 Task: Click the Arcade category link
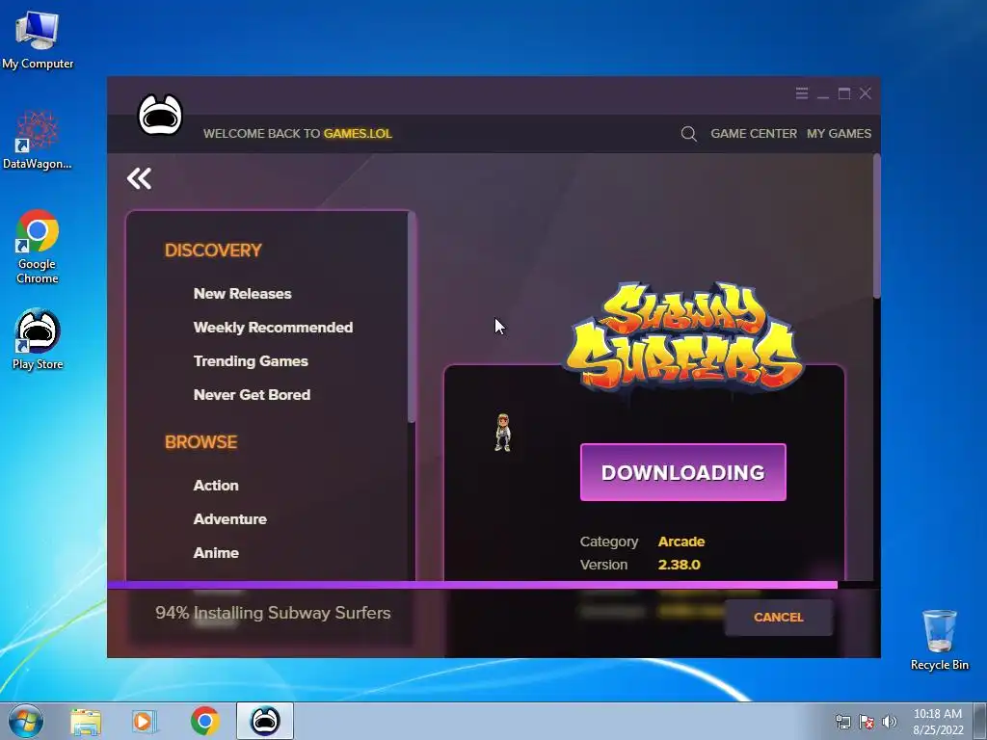coord(681,542)
